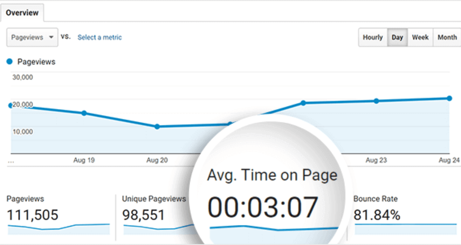Switch the chart to Hourly view
This screenshot has width=461, height=245.
click(x=373, y=37)
